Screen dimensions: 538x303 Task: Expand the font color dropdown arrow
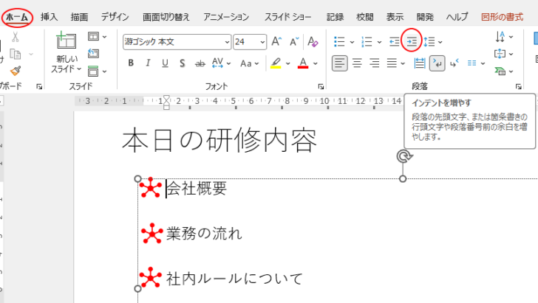[x=316, y=63]
